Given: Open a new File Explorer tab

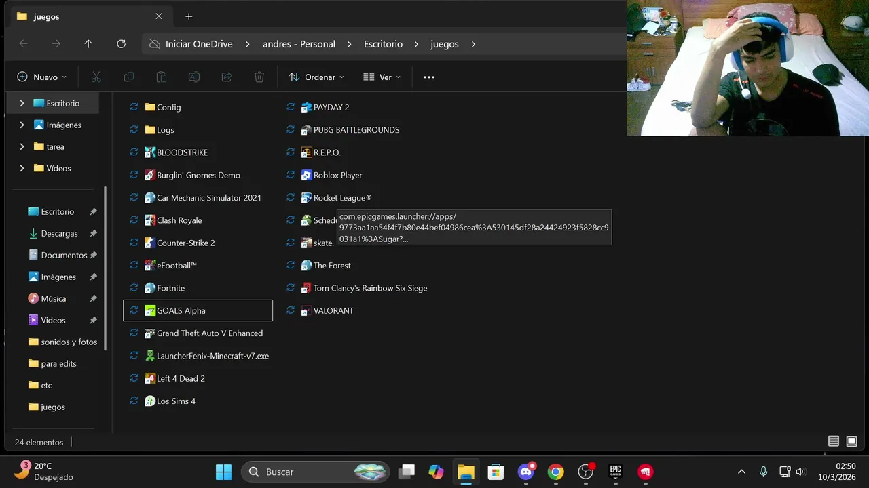Looking at the screenshot, I should [189, 16].
